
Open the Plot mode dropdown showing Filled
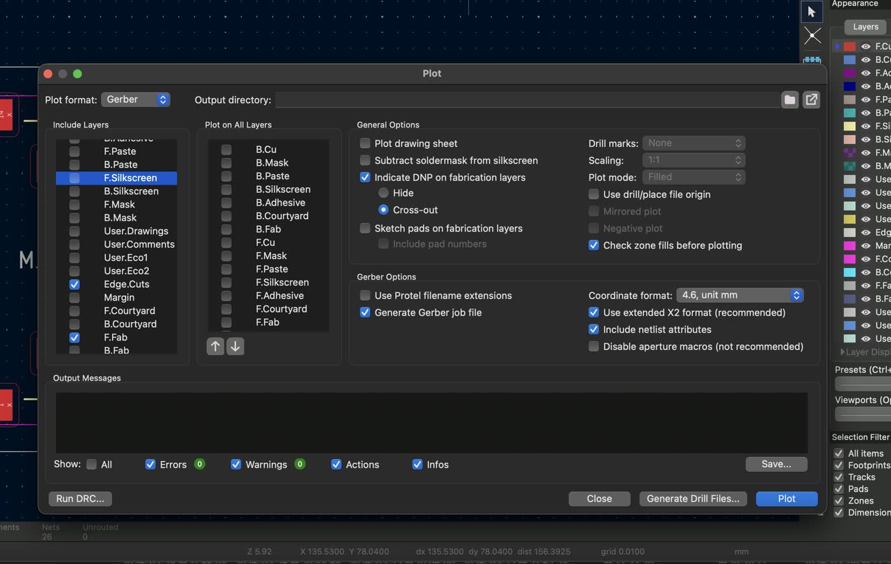tap(694, 177)
